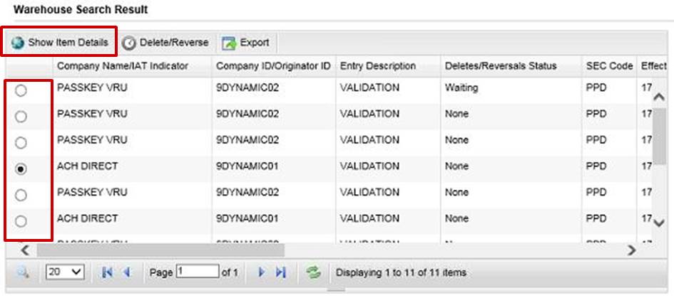Click the page number input field
674x298 pixels.
pyautogui.click(x=198, y=272)
